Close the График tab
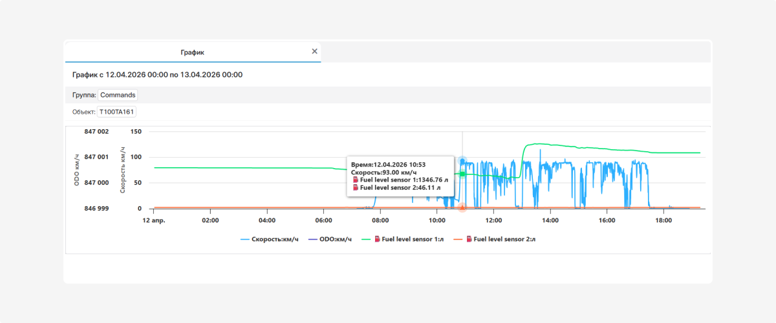This screenshot has width=776, height=323. [315, 52]
